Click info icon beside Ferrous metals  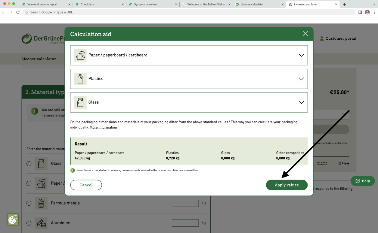(29, 203)
